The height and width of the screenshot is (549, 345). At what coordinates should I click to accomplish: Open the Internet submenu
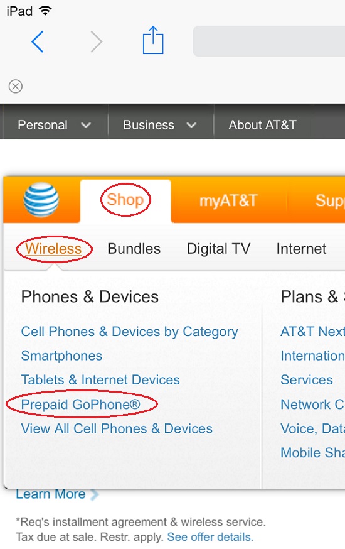301,249
